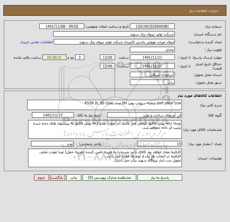Select need number field 1201001525000381
230x222 pixels.
click(152, 26)
